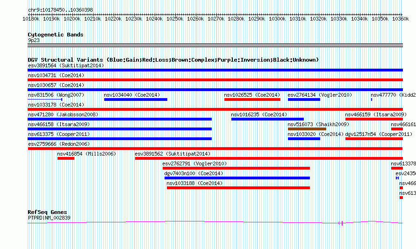
Task: Click the nsv471280 (Jakobsson2008) blue bar
Action: tap(120, 119)
